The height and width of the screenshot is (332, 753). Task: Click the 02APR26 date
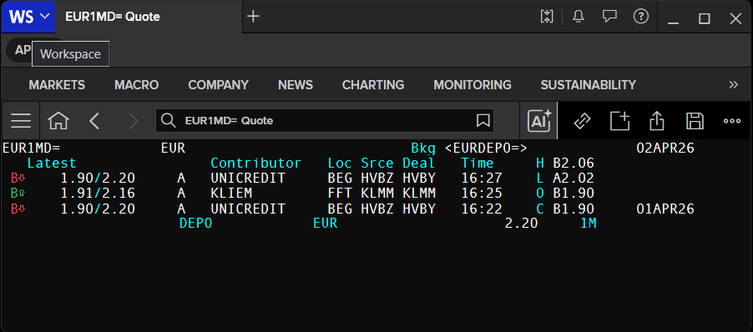pyautogui.click(x=665, y=148)
